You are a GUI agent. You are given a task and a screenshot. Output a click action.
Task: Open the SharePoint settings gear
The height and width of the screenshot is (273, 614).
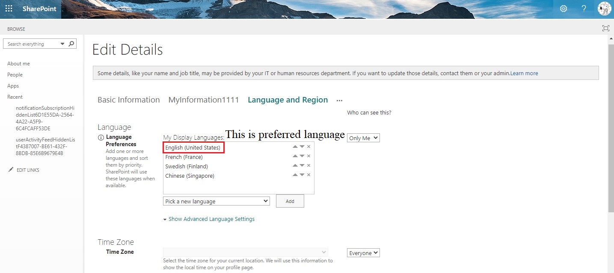click(563, 9)
